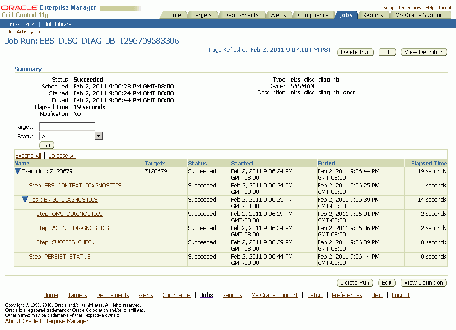Click the SYSMAN owner value
The image size is (456, 330).
click(x=302, y=86)
